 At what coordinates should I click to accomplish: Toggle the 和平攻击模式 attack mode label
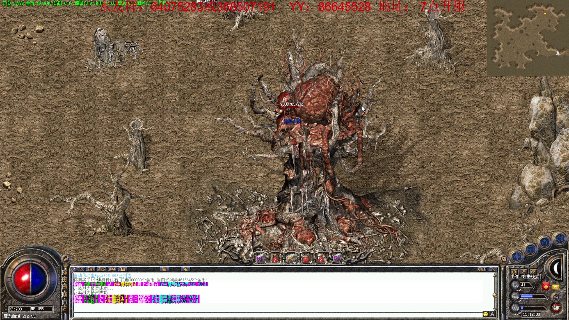pos(527,277)
